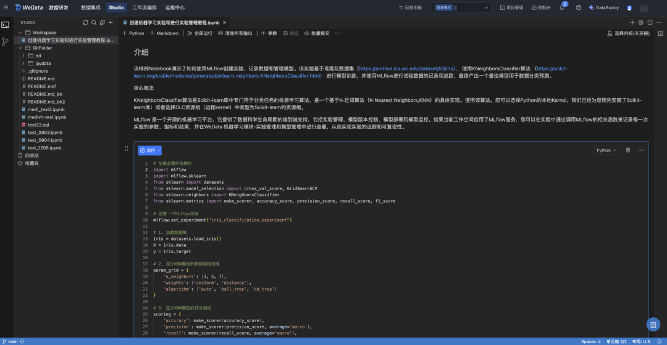Go to 控制台 console
The image size is (667, 345).
click(x=541, y=7)
